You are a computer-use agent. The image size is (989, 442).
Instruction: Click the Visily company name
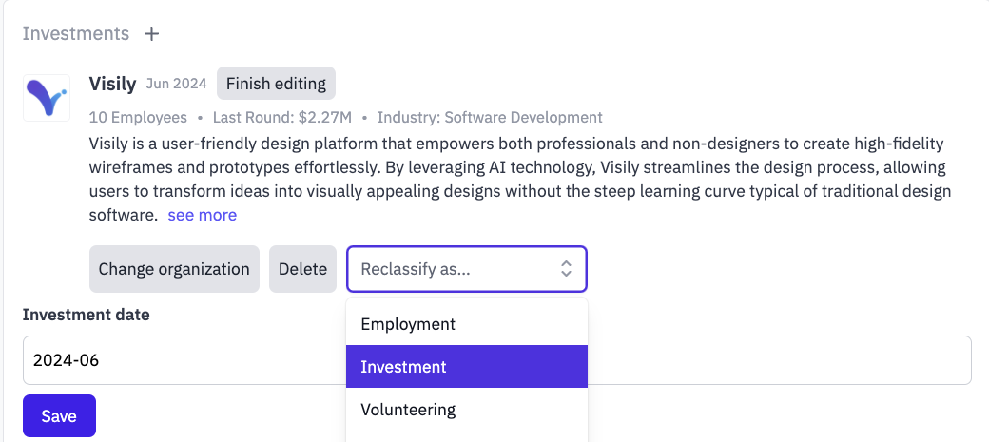pos(113,84)
